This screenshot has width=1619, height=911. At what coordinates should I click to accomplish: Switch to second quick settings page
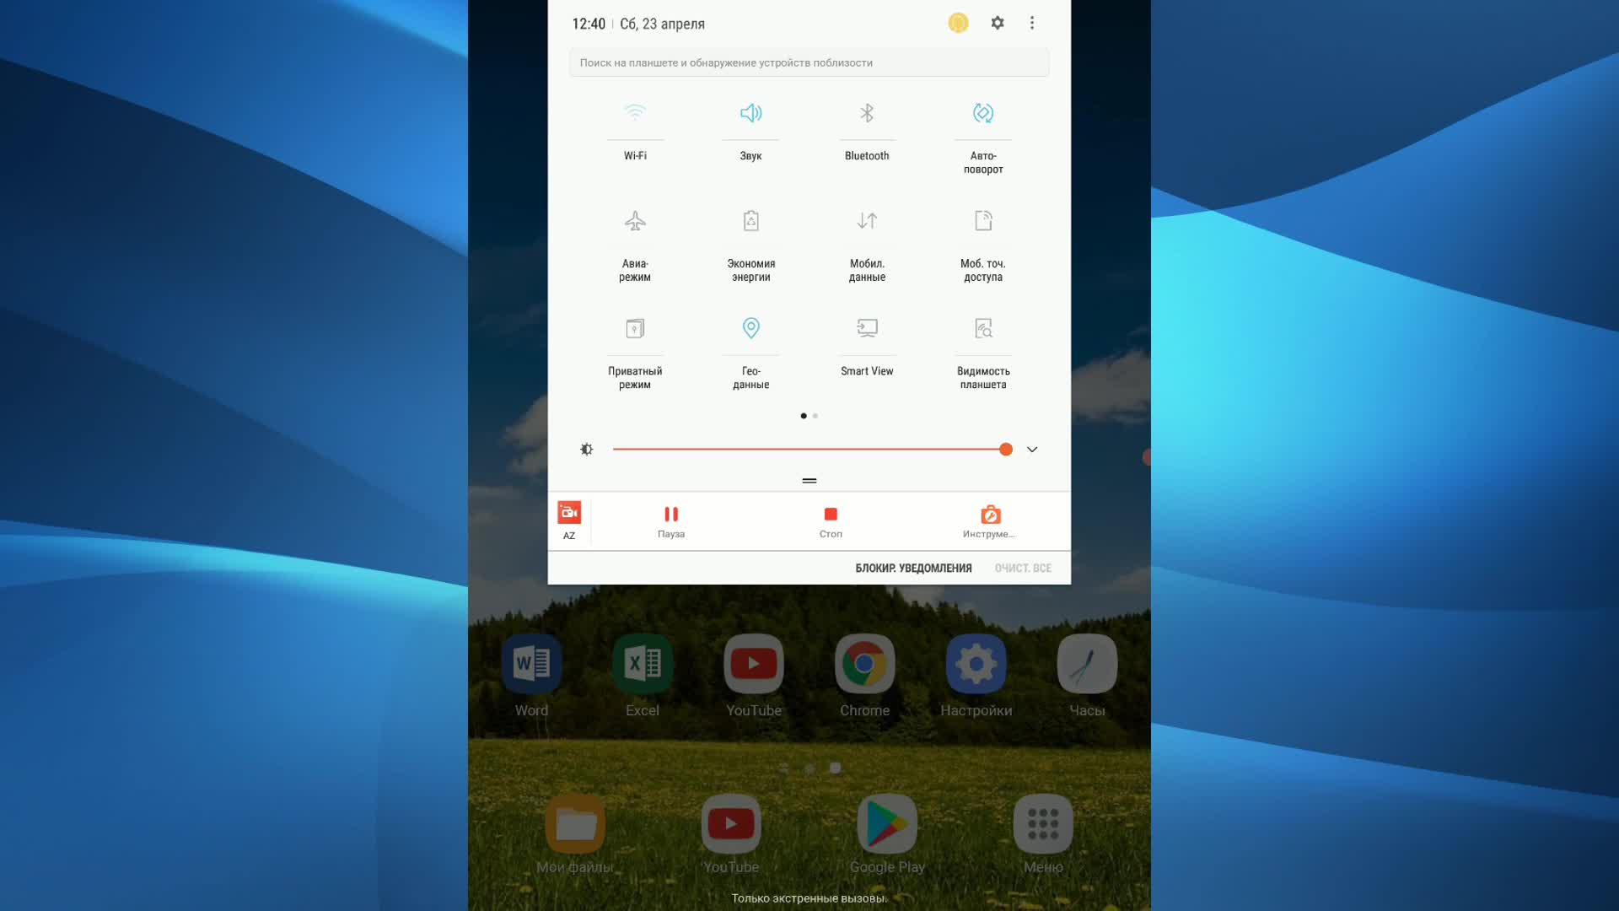coord(815,415)
